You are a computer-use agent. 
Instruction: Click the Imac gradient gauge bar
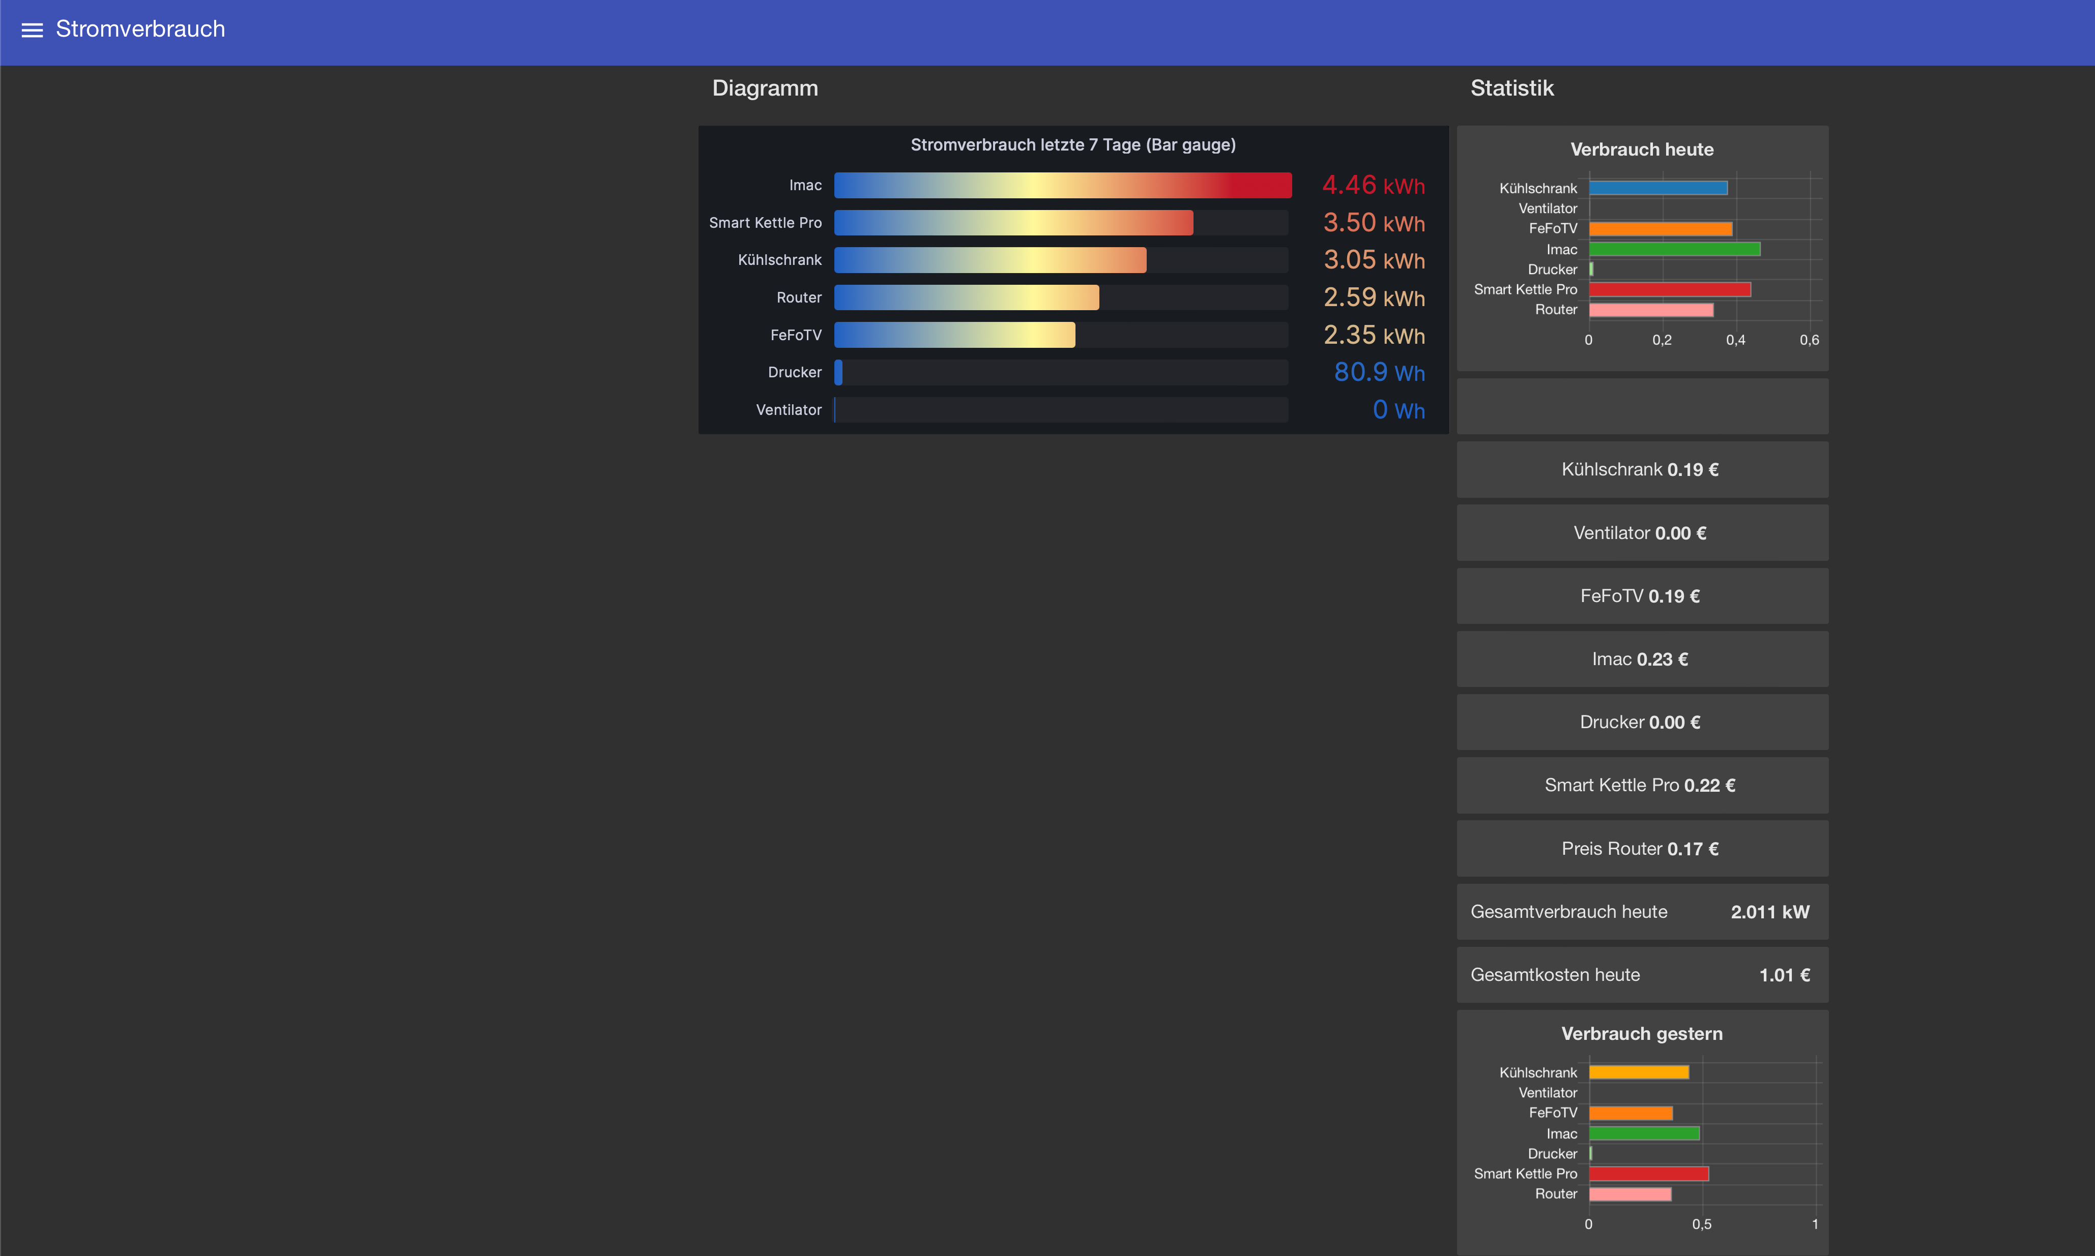click(1062, 186)
